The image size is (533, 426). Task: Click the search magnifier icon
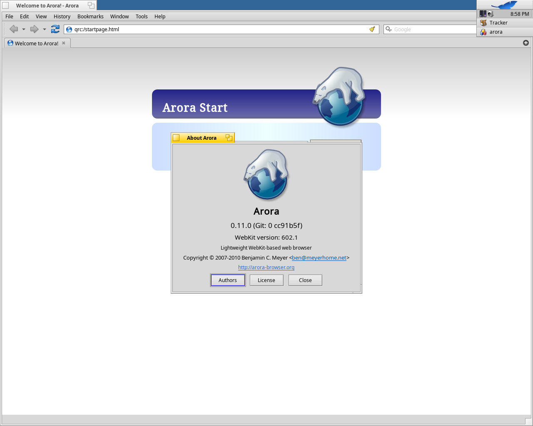coord(389,29)
